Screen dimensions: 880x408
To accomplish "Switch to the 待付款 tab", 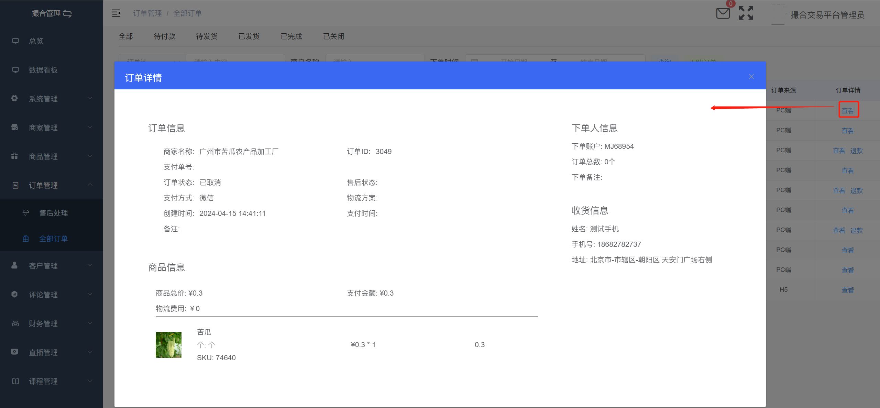I will pyautogui.click(x=164, y=36).
